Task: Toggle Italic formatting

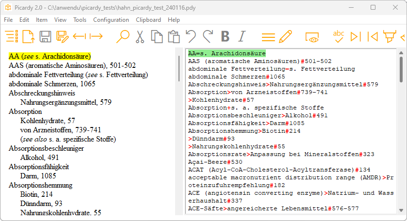Action: point(242,36)
